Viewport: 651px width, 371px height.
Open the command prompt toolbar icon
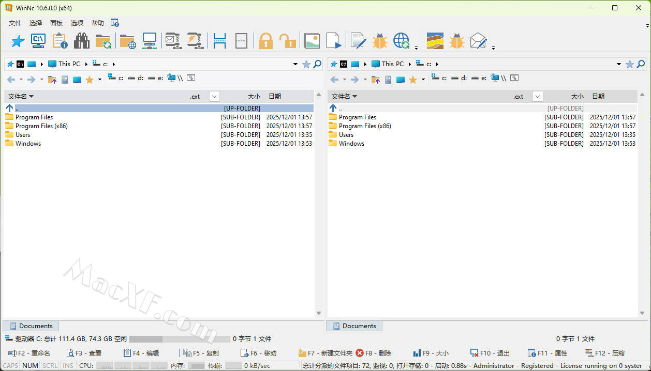pos(38,41)
